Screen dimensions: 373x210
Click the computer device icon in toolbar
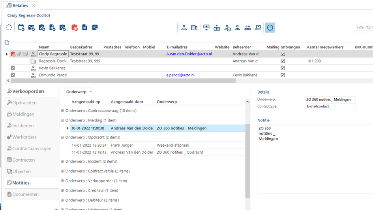258,28
